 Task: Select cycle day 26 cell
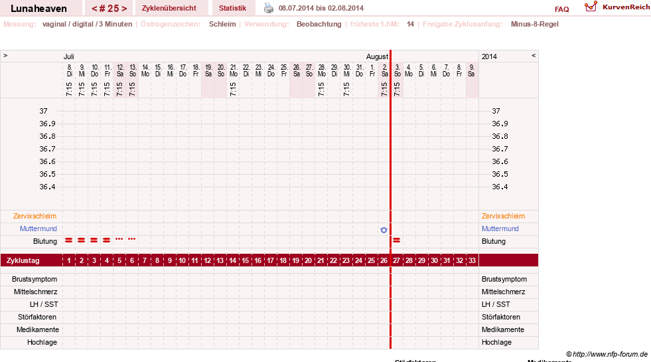point(384,260)
